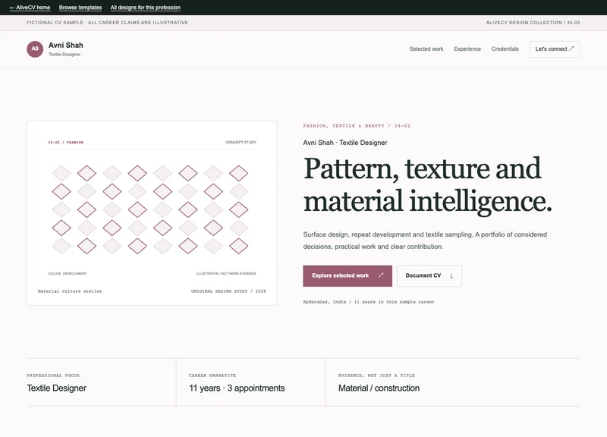The image size is (607, 437).
Task: Click the AS avatar circle
Action: click(x=35, y=49)
